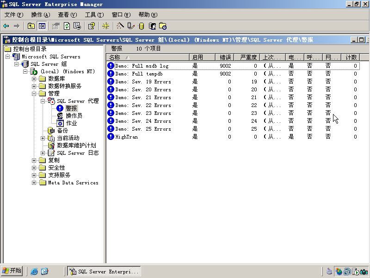Select the 作业 jobs icon in tree
Image resolution: width=370 pixels, height=278 pixels.
coord(60,123)
